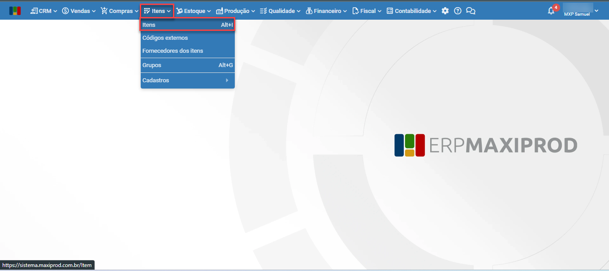The height and width of the screenshot is (271, 609).
Task: Select Itens (Alt+I) in the dropdown
Action: point(188,25)
